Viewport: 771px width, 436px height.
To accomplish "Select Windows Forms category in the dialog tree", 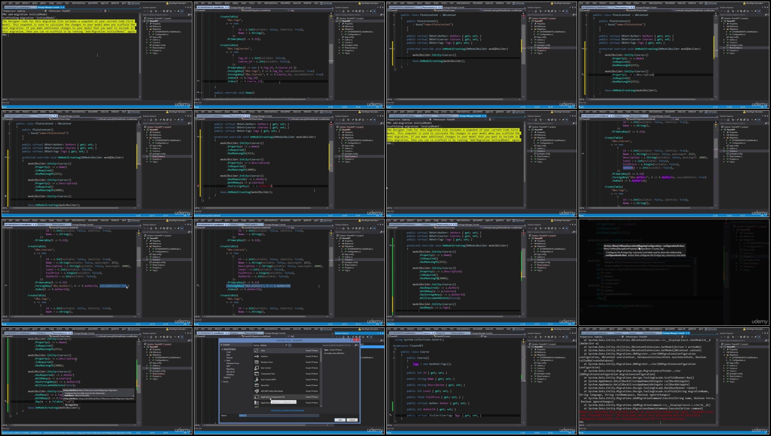I will pyautogui.click(x=232, y=363).
